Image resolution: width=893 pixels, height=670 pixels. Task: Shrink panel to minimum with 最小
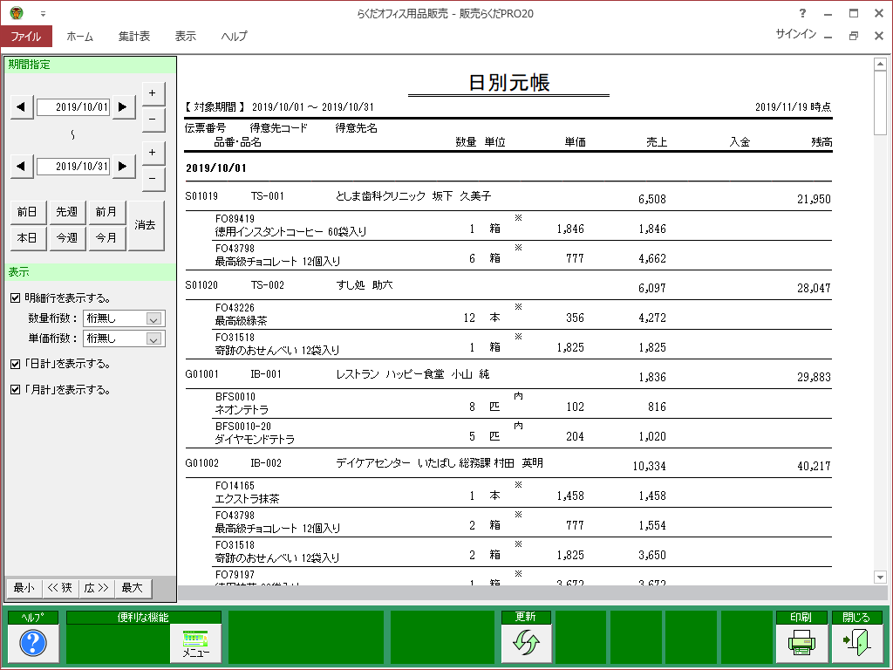pos(24,587)
